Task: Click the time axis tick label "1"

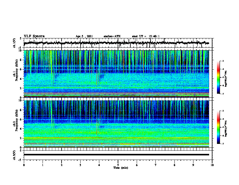Action: (43, 165)
